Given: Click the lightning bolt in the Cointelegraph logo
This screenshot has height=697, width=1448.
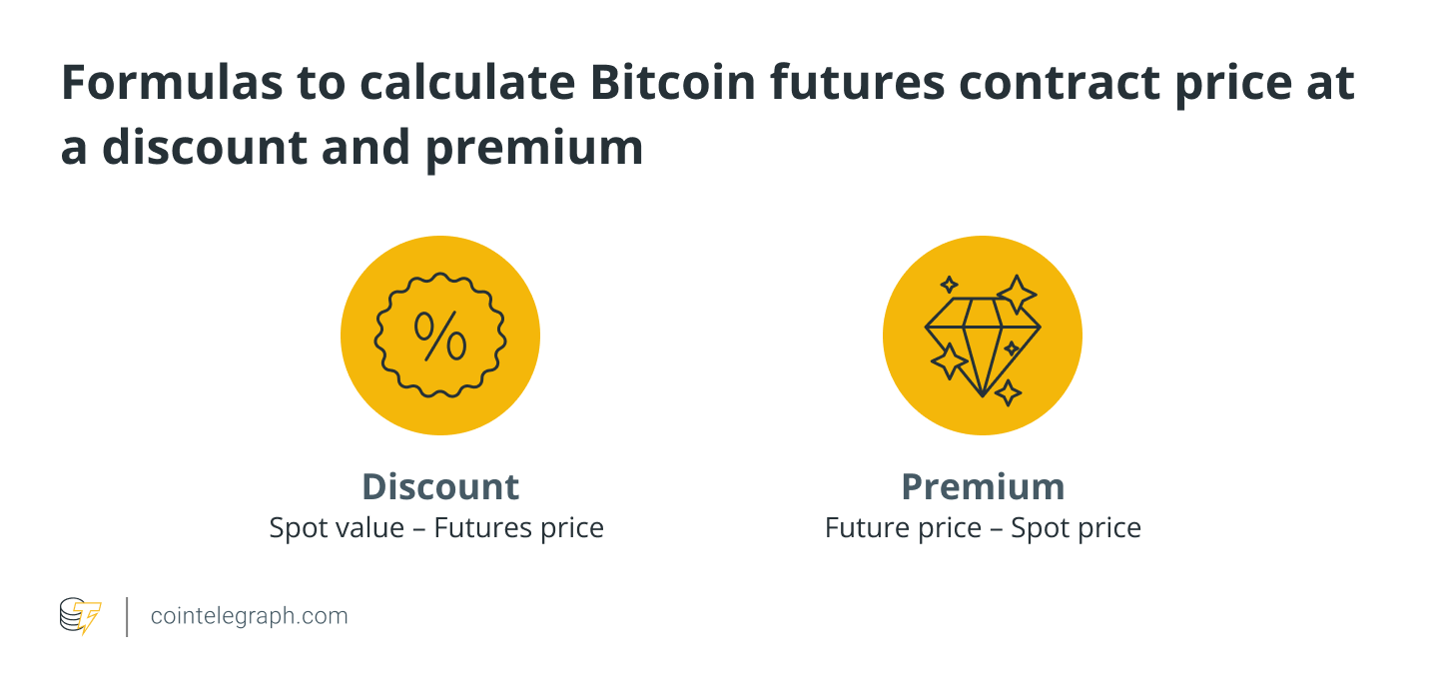Looking at the screenshot, I should tap(90, 618).
